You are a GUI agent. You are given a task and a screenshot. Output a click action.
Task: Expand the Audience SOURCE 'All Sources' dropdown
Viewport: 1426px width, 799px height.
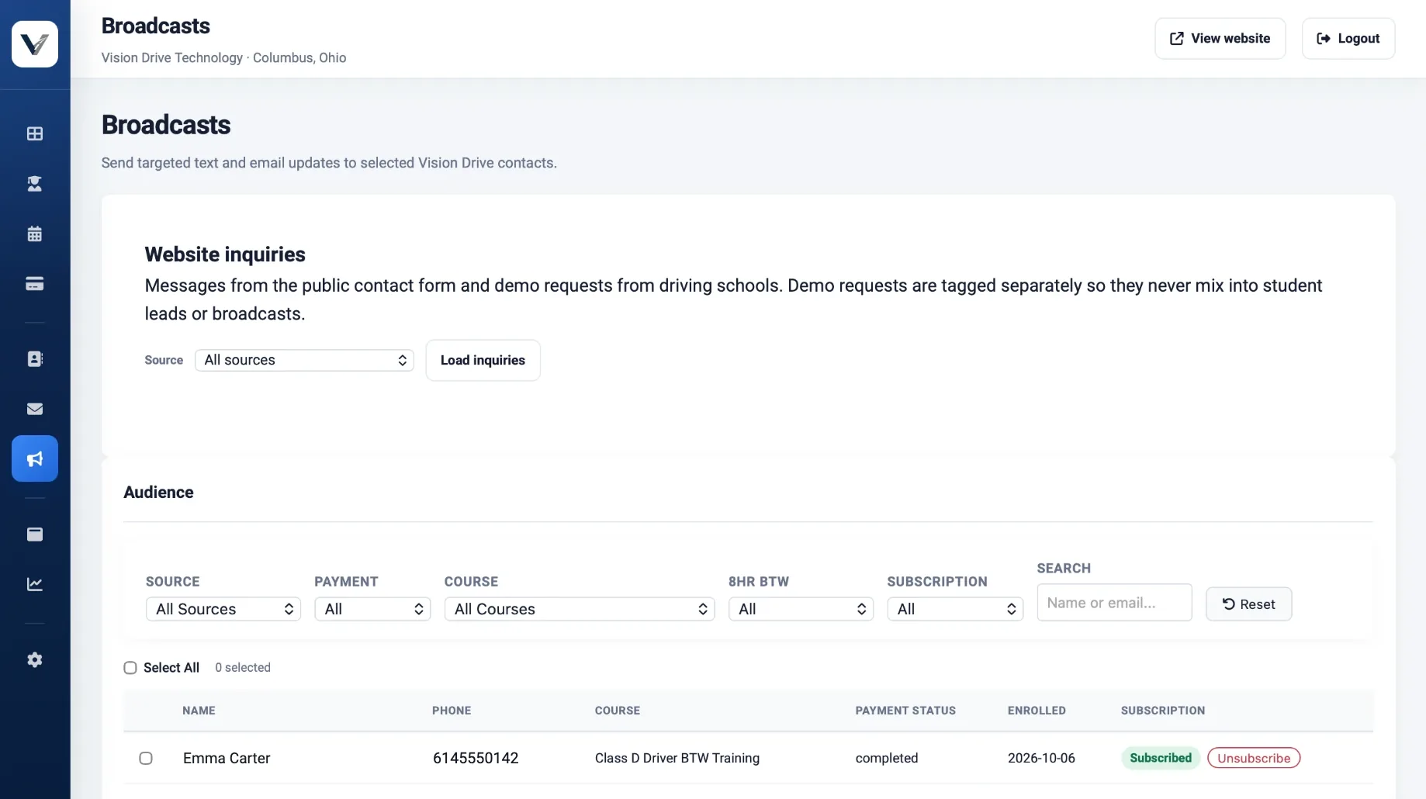pyautogui.click(x=223, y=609)
